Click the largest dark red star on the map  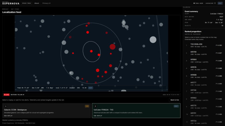click(113, 47)
